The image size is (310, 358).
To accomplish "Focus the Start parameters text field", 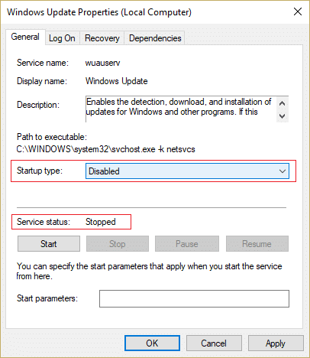I will pos(194,298).
